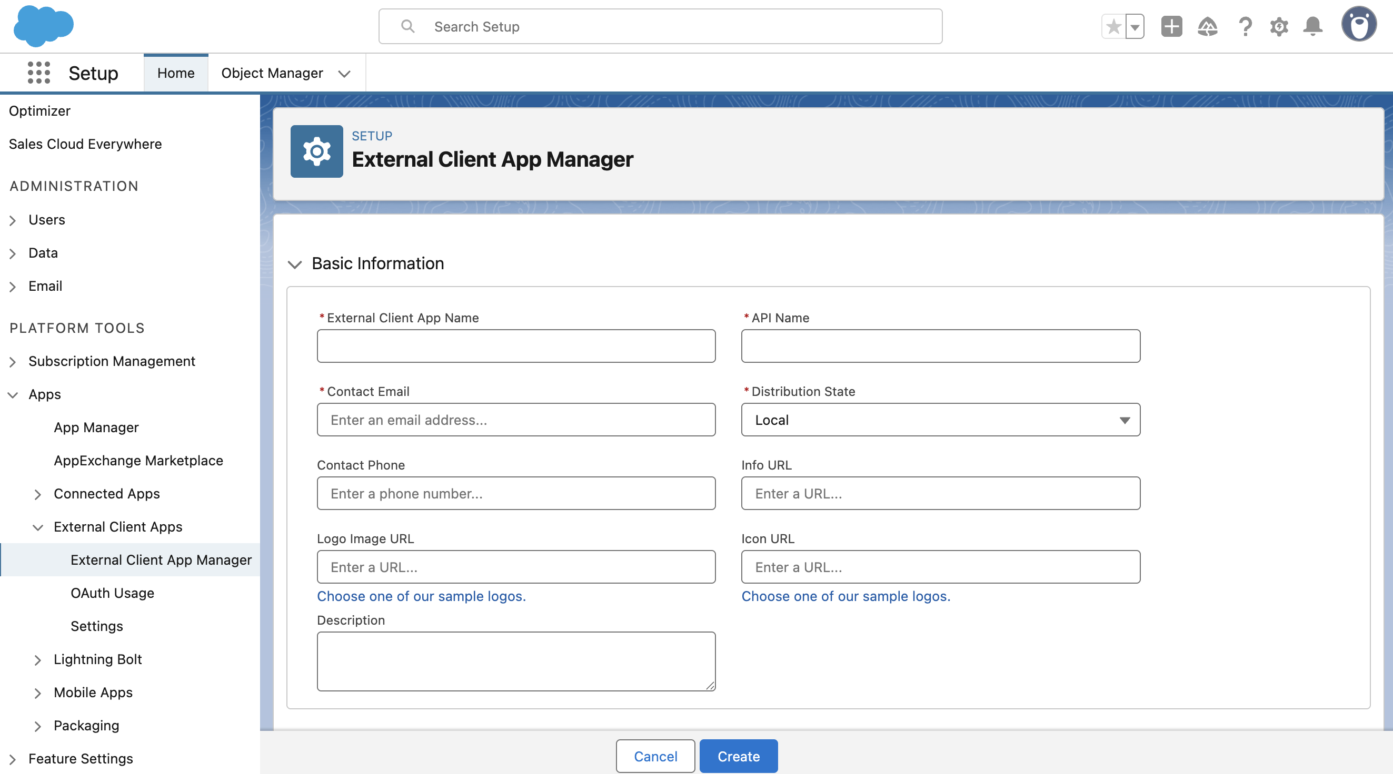Viewport: 1393px width, 774px height.
Task: Open Global Actions plus icon
Action: (x=1171, y=26)
